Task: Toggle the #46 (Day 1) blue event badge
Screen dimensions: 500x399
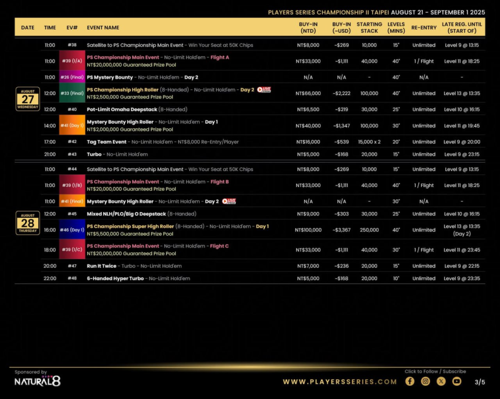Action: (72, 229)
